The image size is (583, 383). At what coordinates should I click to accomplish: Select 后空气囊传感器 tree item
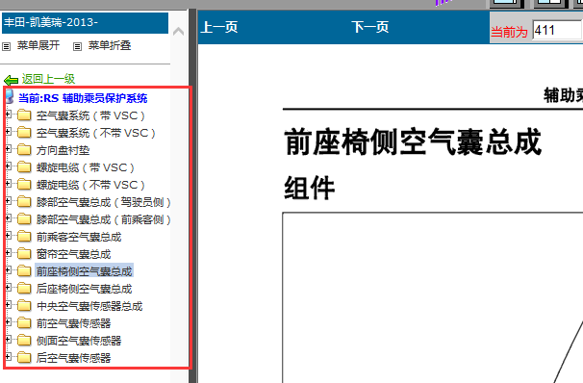coord(74,358)
